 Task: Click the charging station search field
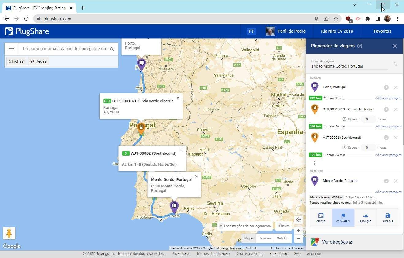pos(64,49)
